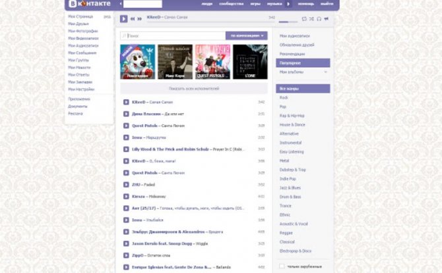The height and width of the screenshot is (273, 442).
Task: Play Эльбрус Джанмирзоев & Alexandros track
Action: coord(126,232)
